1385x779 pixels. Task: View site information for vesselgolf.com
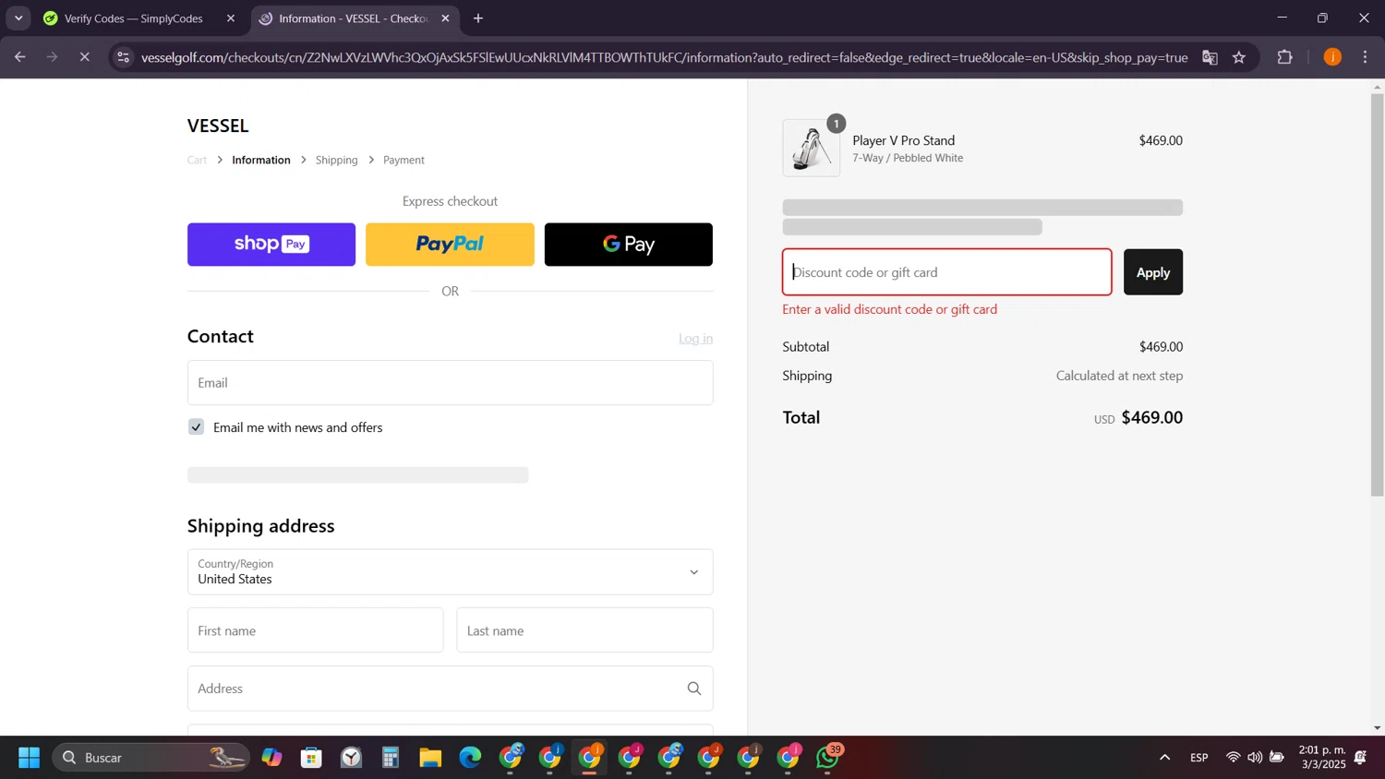point(124,57)
